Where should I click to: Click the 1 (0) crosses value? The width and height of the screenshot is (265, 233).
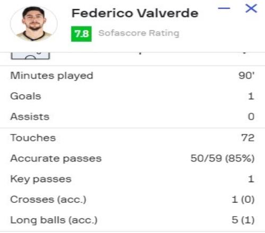[x=243, y=200]
